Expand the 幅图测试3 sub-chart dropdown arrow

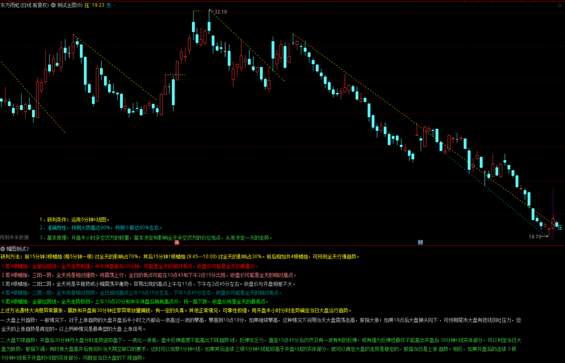click(3, 249)
